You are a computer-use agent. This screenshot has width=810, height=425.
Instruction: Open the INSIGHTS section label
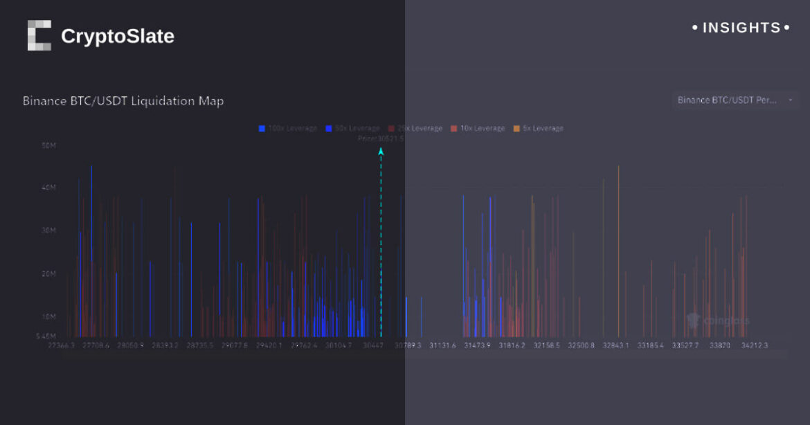point(741,28)
